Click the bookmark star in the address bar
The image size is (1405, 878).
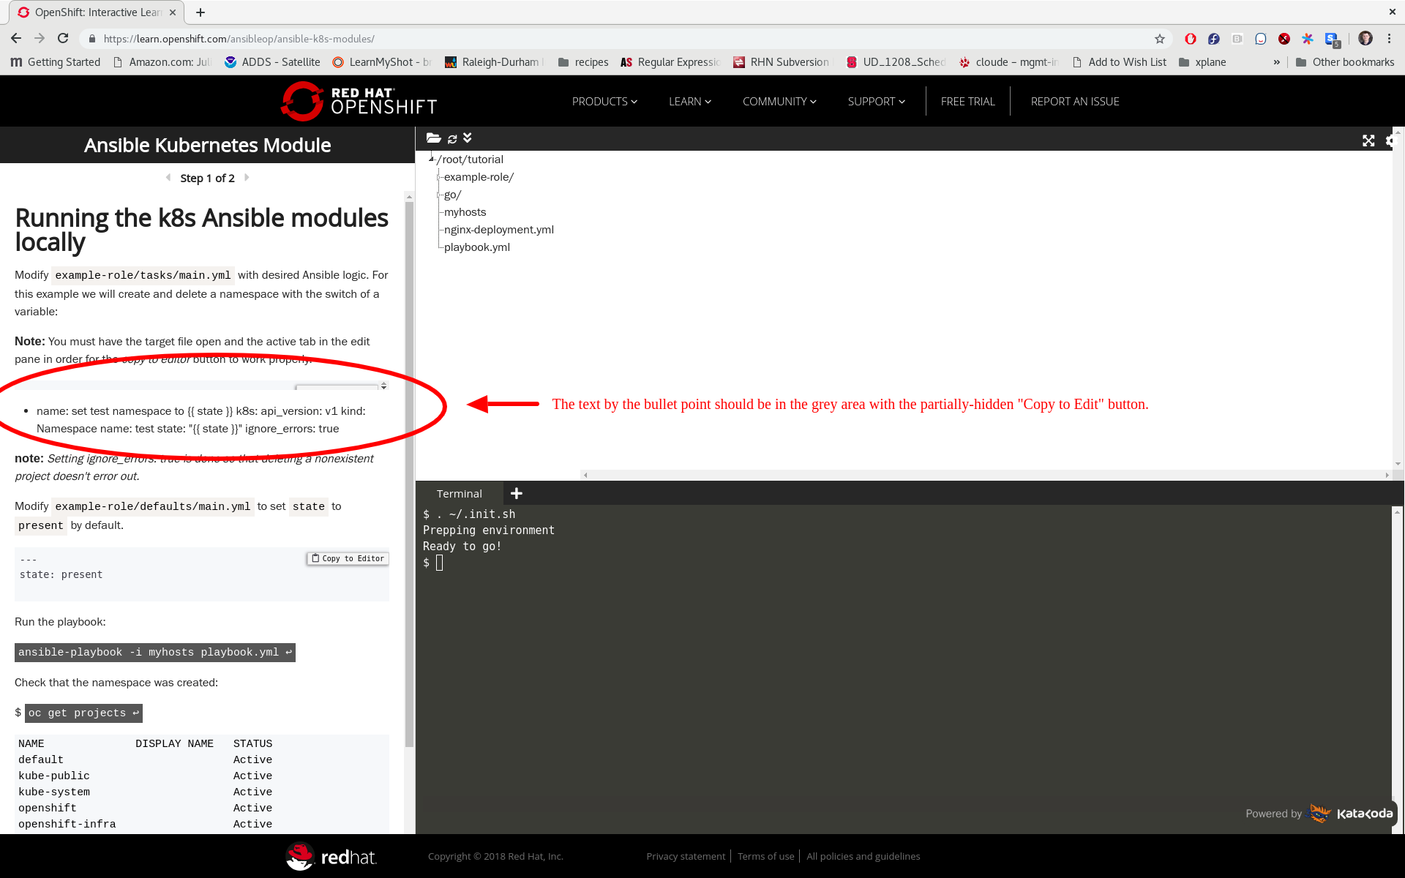(x=1159, y=39)
